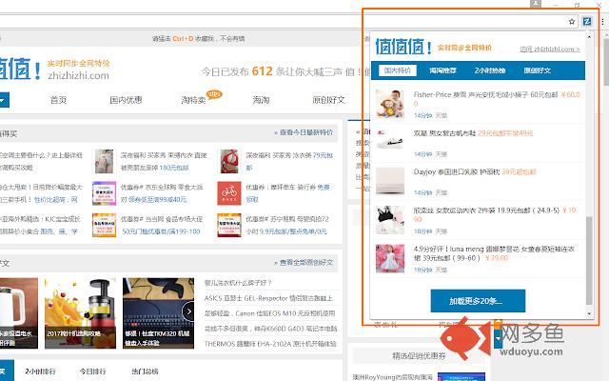The image size is (609, 381).
Task: Click the 612 published count text
Action: click(x=263, y=71)
